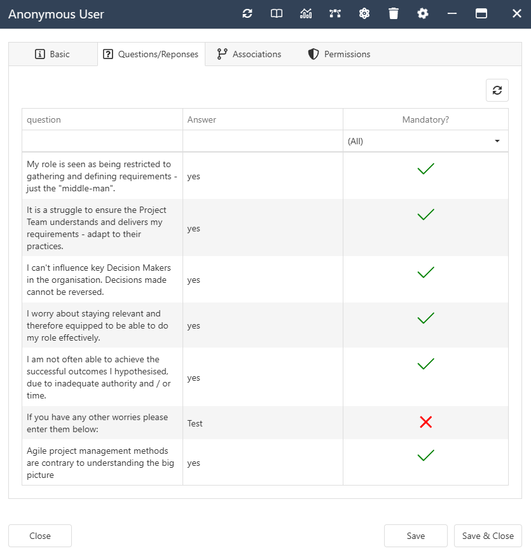
Task: Click the red cross for the other worries question
Action: [425, 421]
